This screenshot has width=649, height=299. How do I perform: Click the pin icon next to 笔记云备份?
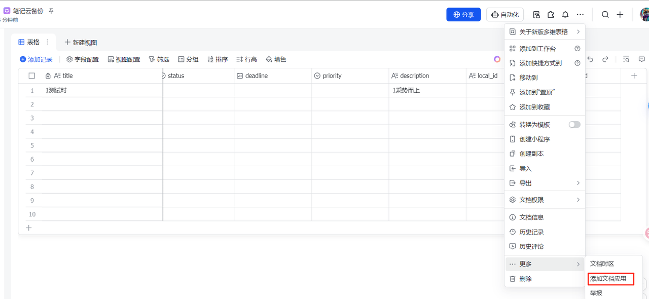pos(51,11)
